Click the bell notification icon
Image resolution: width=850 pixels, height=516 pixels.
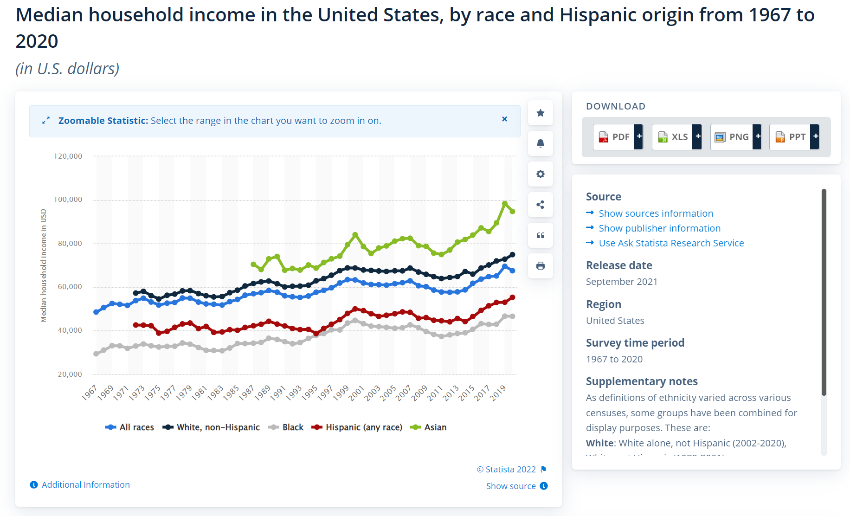coord(540,143)
